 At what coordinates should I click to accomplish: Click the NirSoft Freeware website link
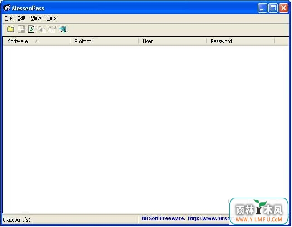click(186, 218)
